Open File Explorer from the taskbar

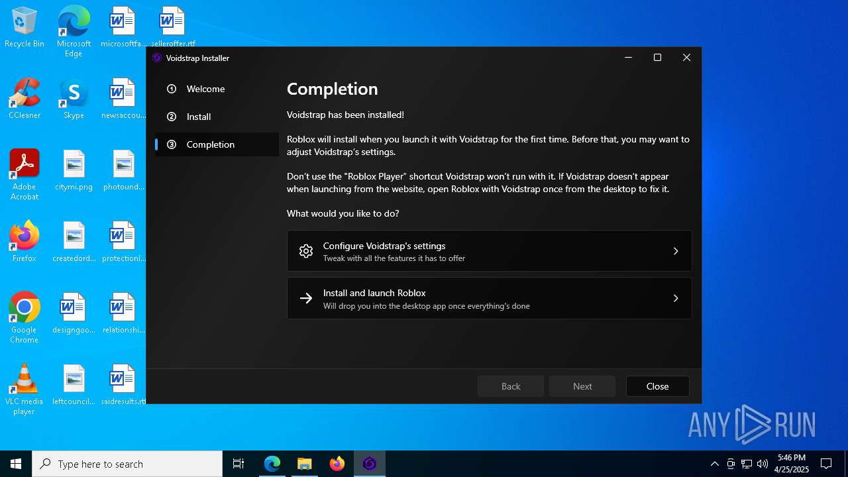[304, 464]
